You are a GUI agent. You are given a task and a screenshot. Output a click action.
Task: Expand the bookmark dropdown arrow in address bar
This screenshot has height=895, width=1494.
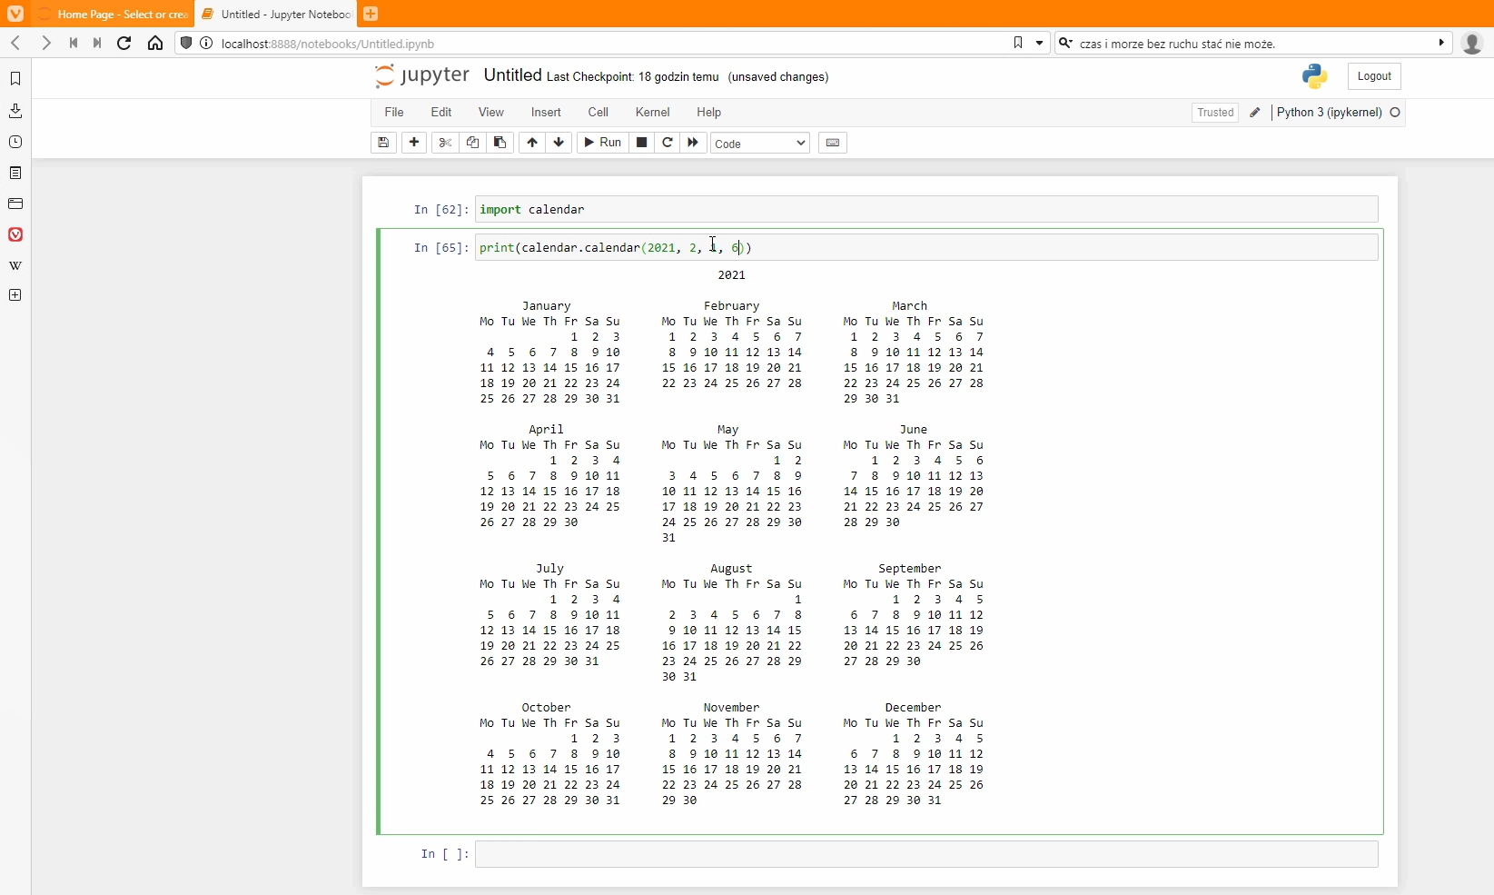[x=1040, y=43]
